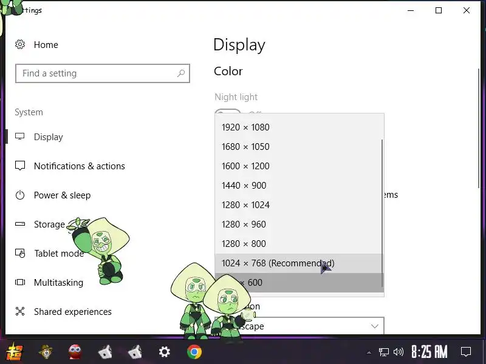
Task: Minimize the Settings window
Action: pos(411,10)
